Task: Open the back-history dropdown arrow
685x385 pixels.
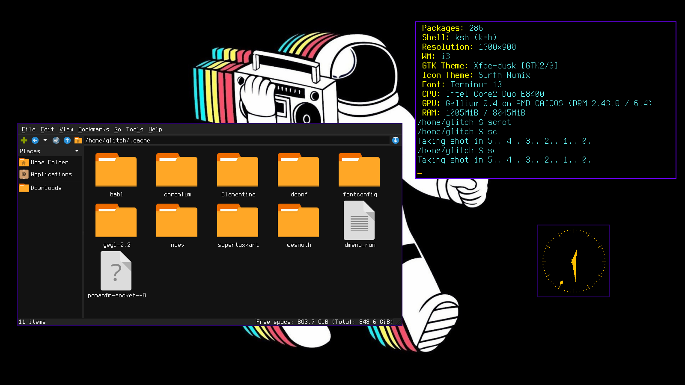Action: [45, 140]
